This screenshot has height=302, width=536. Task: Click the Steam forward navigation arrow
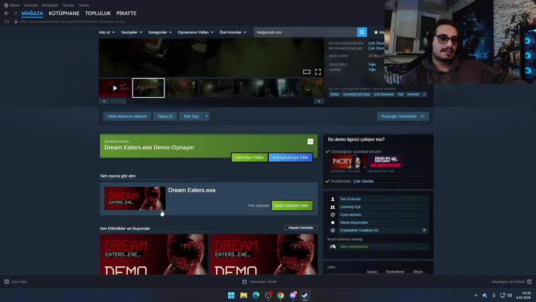[x=15, y=13]
